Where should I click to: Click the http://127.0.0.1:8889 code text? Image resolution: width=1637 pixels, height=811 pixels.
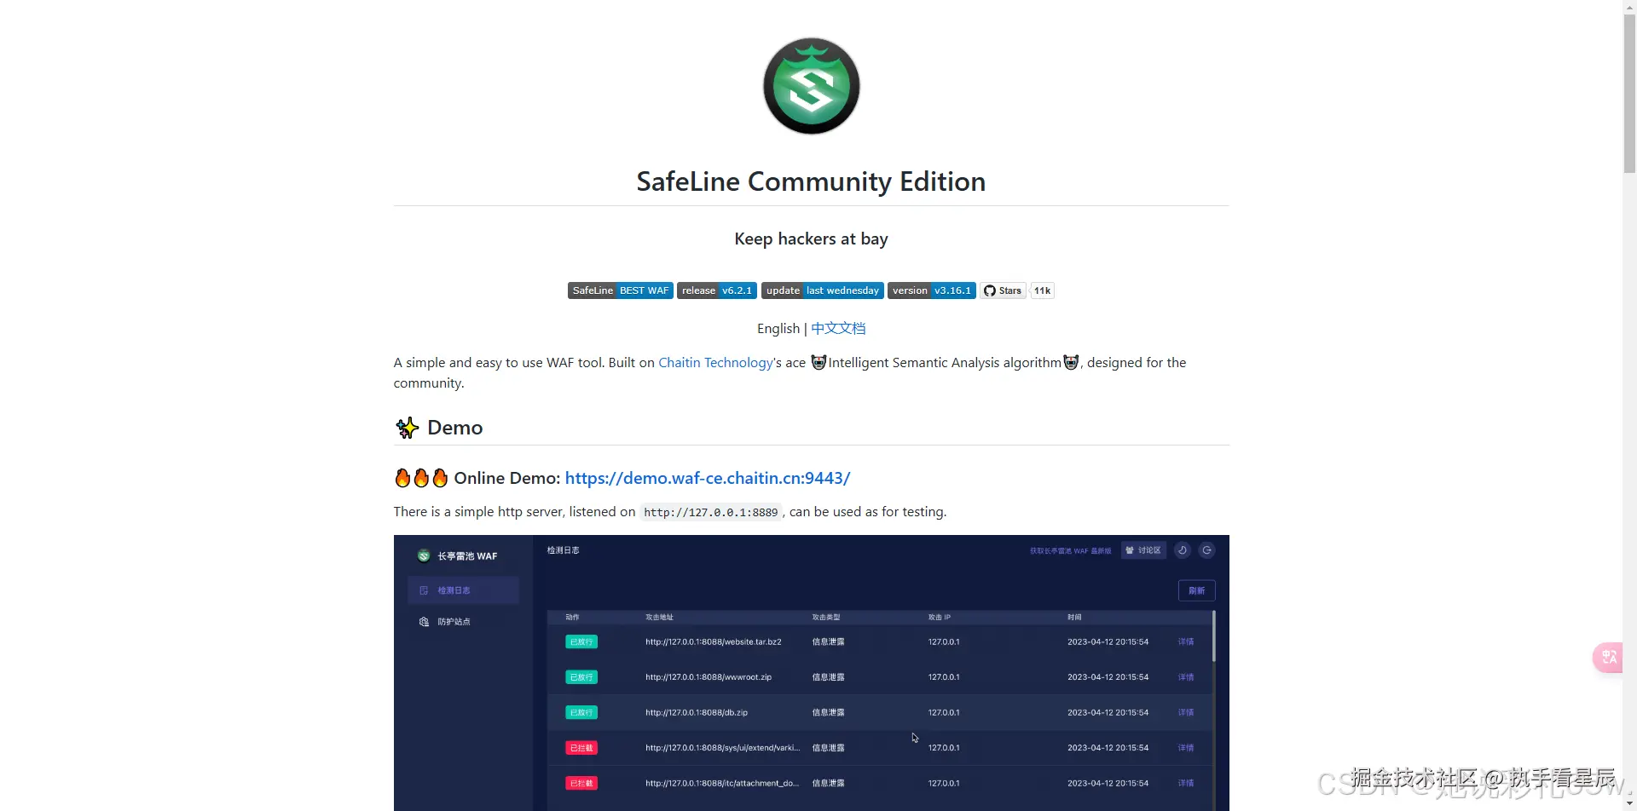pos(711,512)
